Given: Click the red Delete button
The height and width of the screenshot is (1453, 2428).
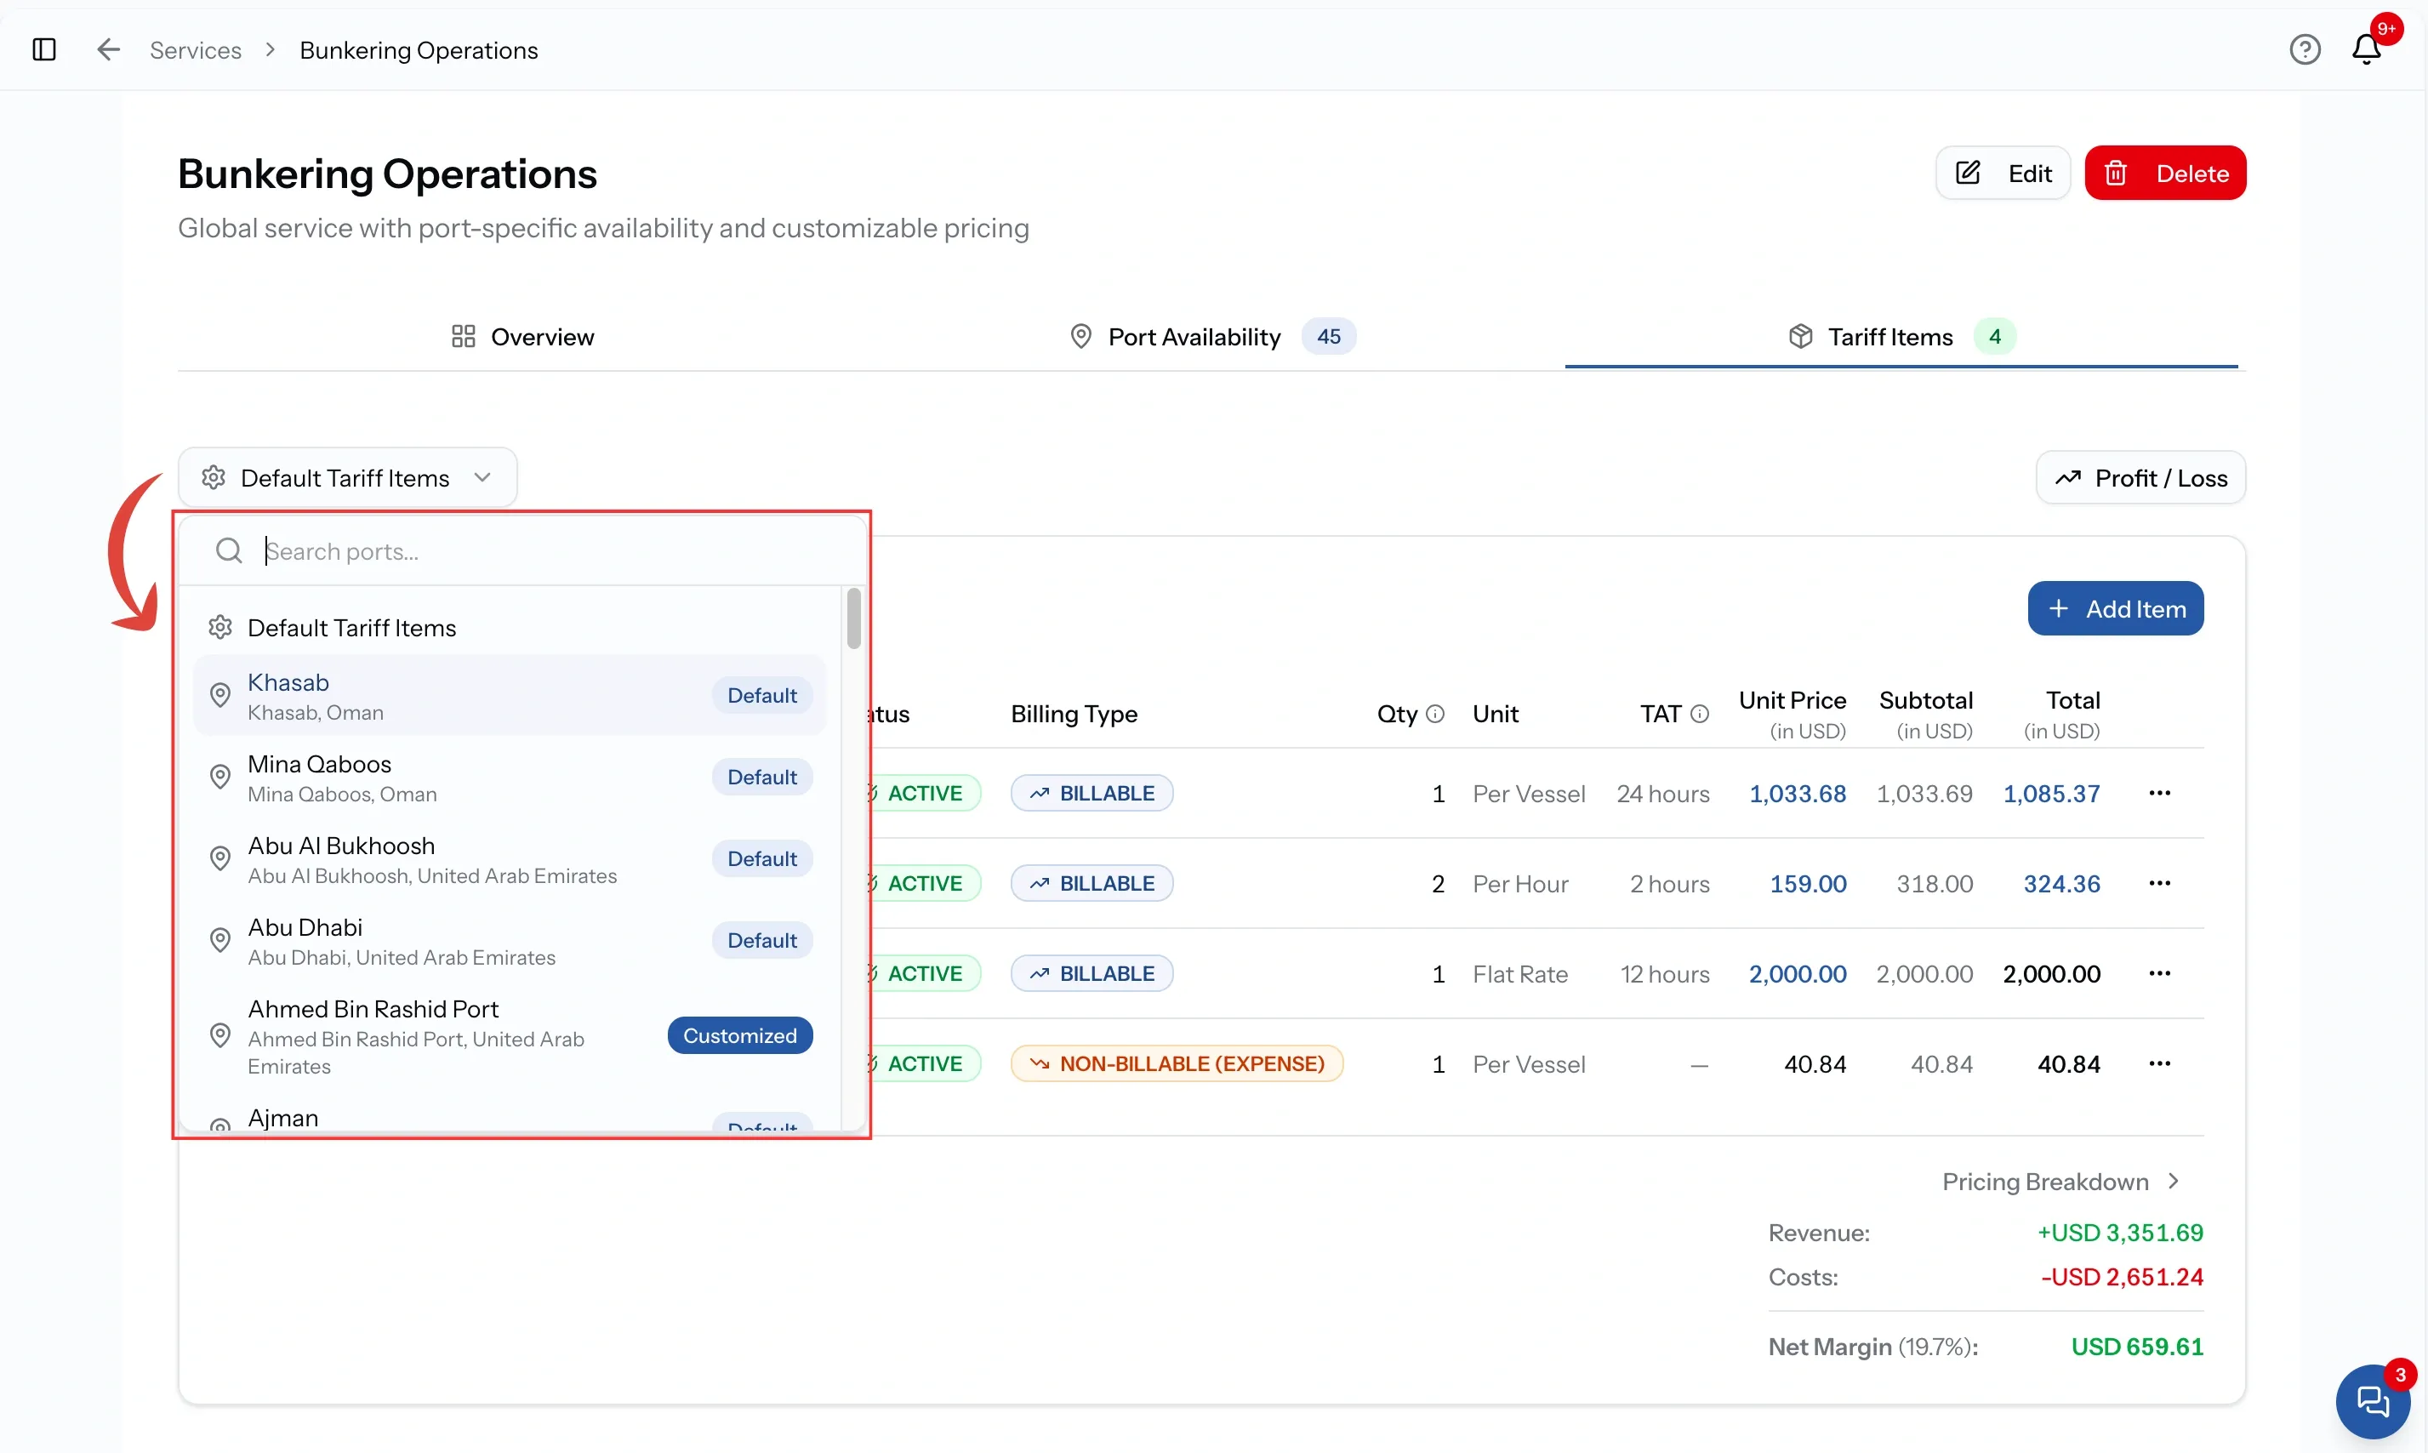Looking at the screenshot, I should [2164, 174].
